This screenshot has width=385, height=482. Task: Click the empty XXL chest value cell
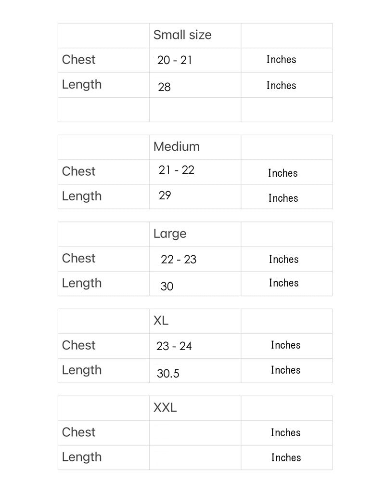coord(195,433)
